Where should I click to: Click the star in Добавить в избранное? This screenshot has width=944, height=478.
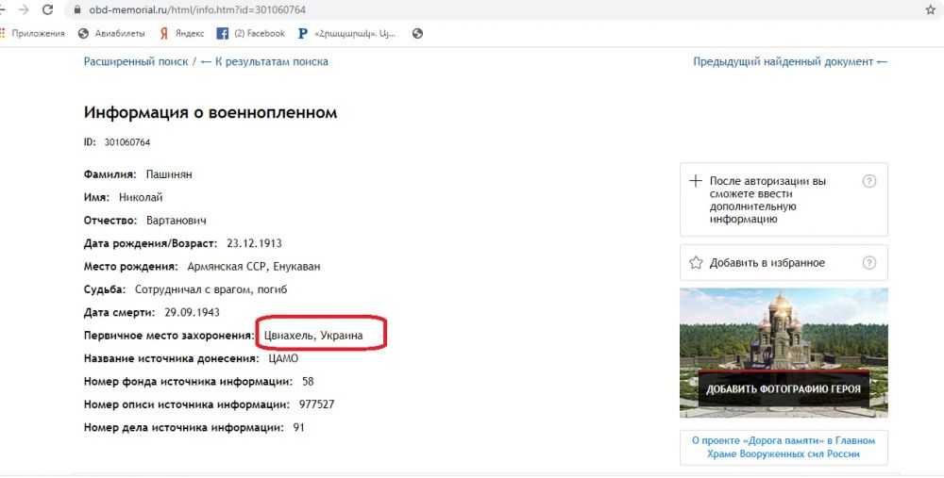pyautogui.click(x=696, y=262)
